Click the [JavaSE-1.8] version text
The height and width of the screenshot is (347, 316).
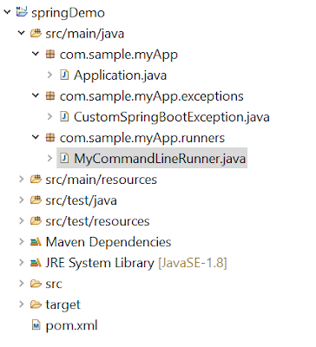tap(193, 263)
